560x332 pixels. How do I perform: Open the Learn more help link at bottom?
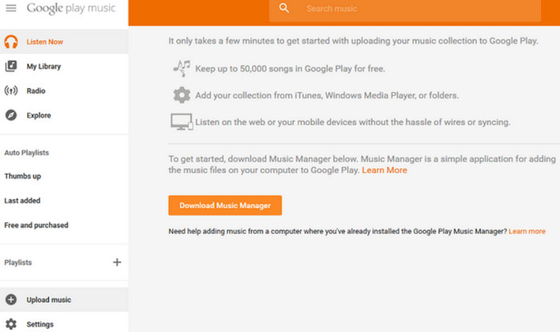coord(526,231)
